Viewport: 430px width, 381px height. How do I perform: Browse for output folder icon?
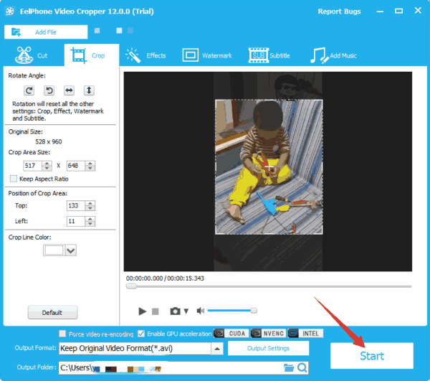(289, 367)
